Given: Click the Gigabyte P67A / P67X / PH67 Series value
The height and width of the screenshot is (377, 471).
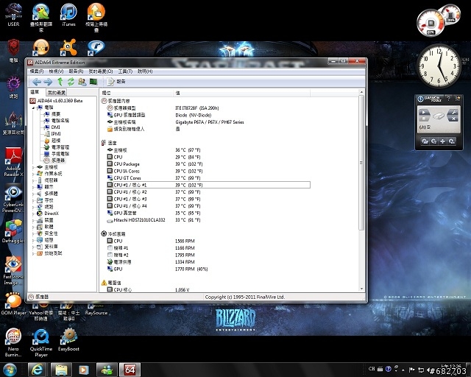Looking at the screenshot, I should [210, 122].
